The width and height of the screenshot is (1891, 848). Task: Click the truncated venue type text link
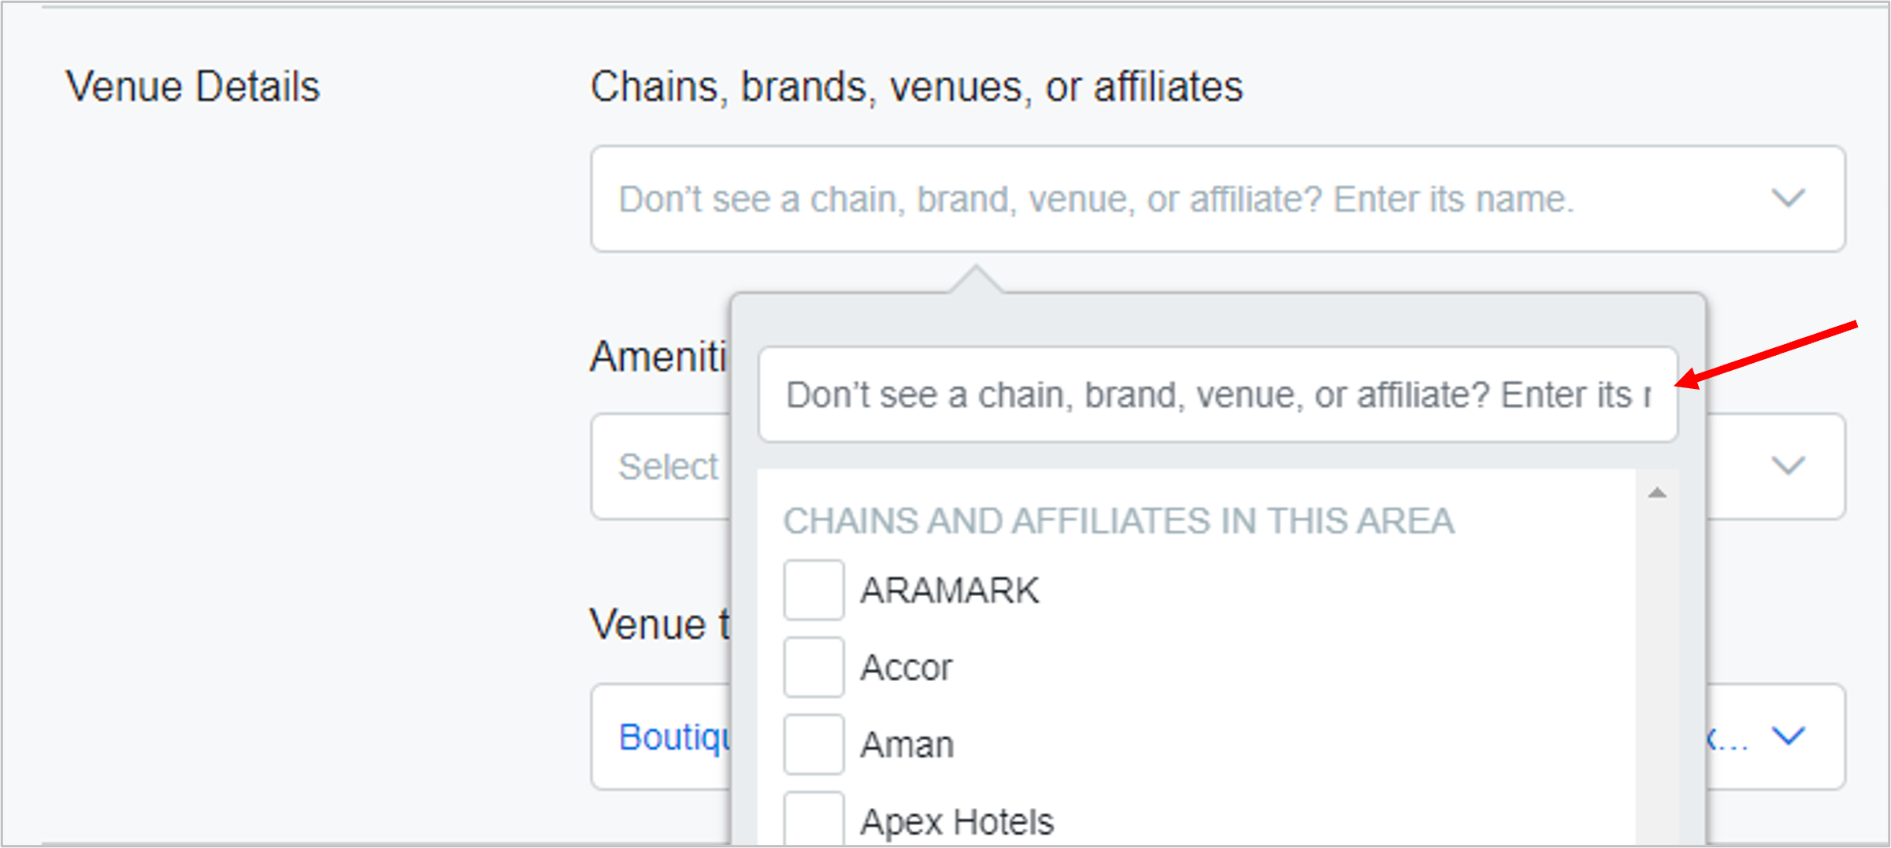tap(1730, 736)
